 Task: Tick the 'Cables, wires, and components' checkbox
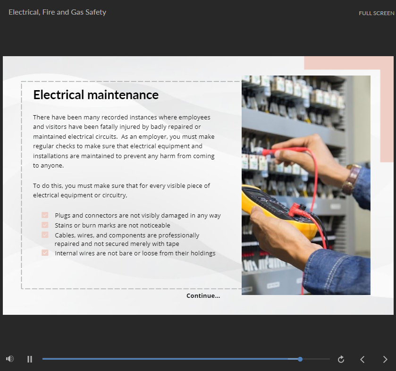tap(45, 235)
